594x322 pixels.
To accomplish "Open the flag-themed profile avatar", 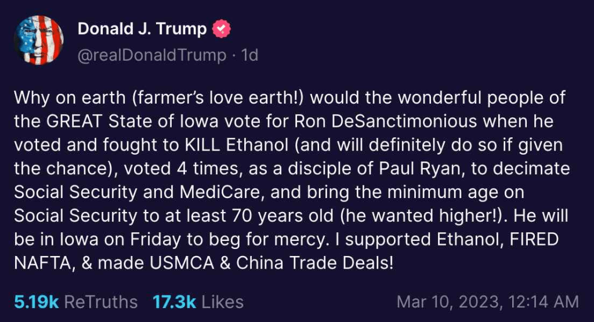I will (x=39, y=41).
